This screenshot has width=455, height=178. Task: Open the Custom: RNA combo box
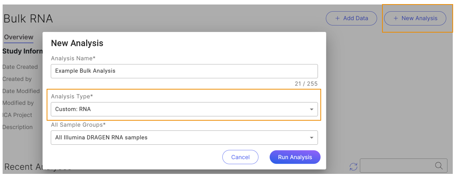(184, 109)
